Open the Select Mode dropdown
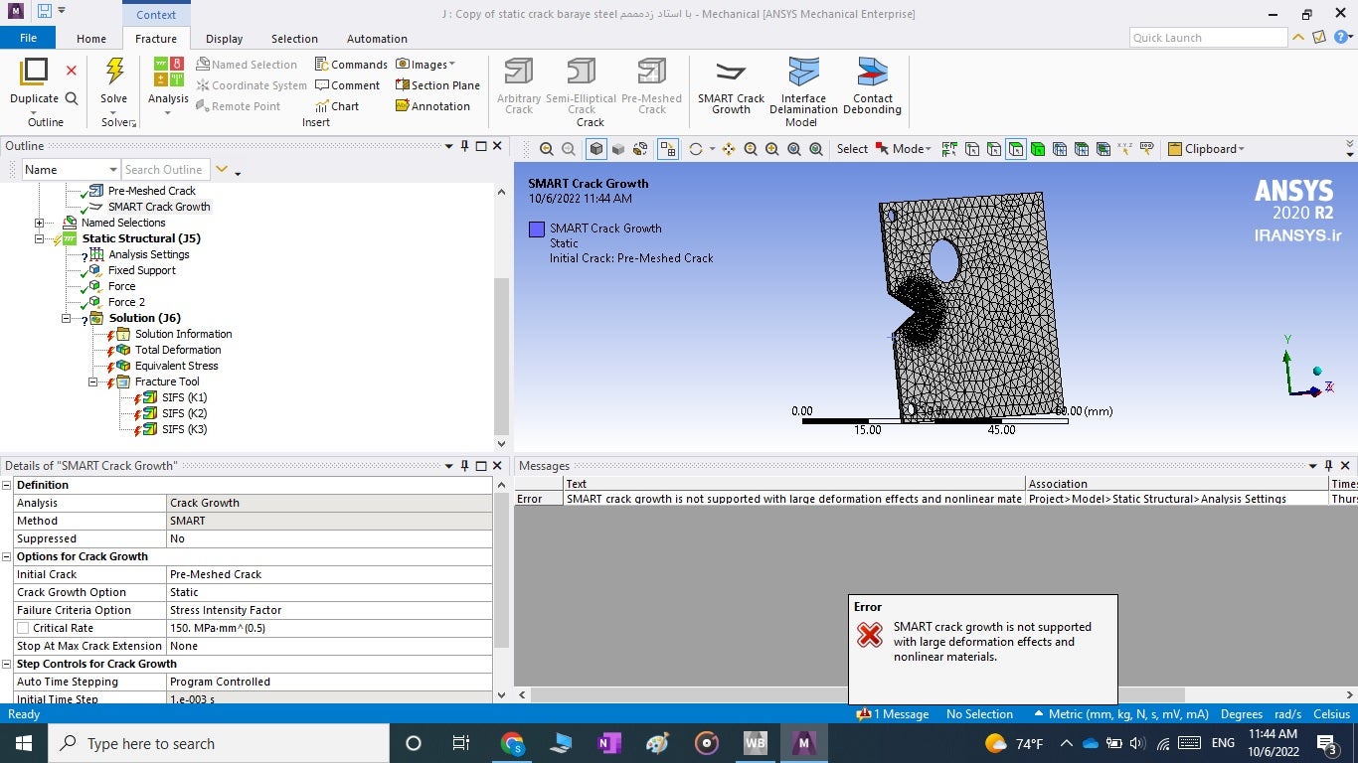1358x763 pixels. click(904, 149)
